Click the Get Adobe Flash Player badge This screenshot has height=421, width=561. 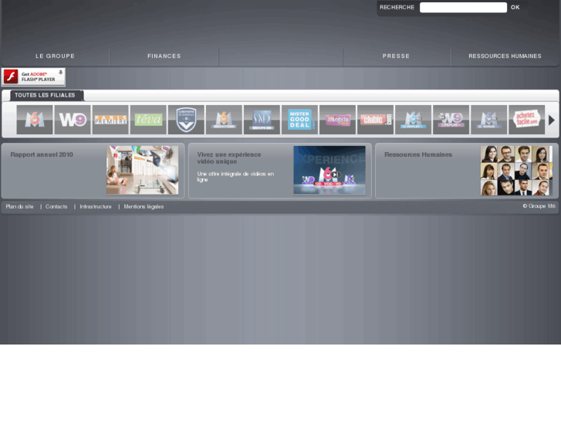click(33, 77)
